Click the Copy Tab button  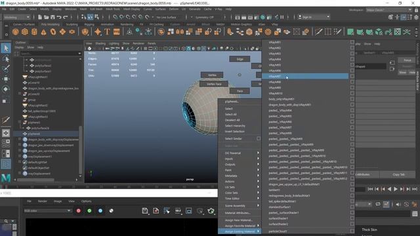click(x=398, y=174)
